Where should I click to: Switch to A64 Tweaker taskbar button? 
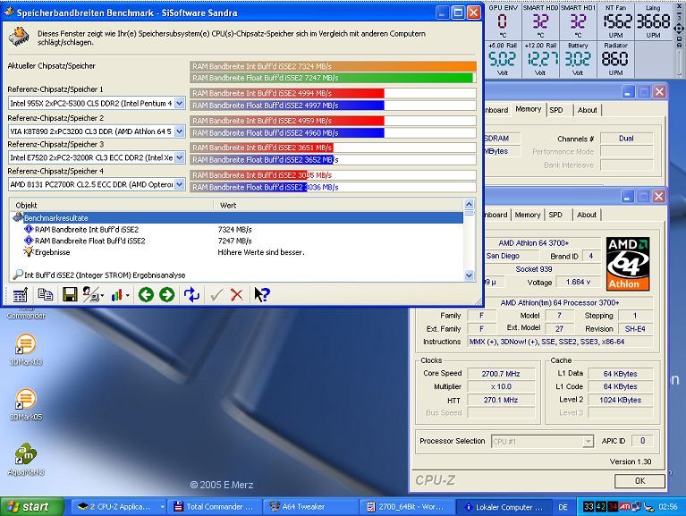pyautogui.click(x=309, y=507)
